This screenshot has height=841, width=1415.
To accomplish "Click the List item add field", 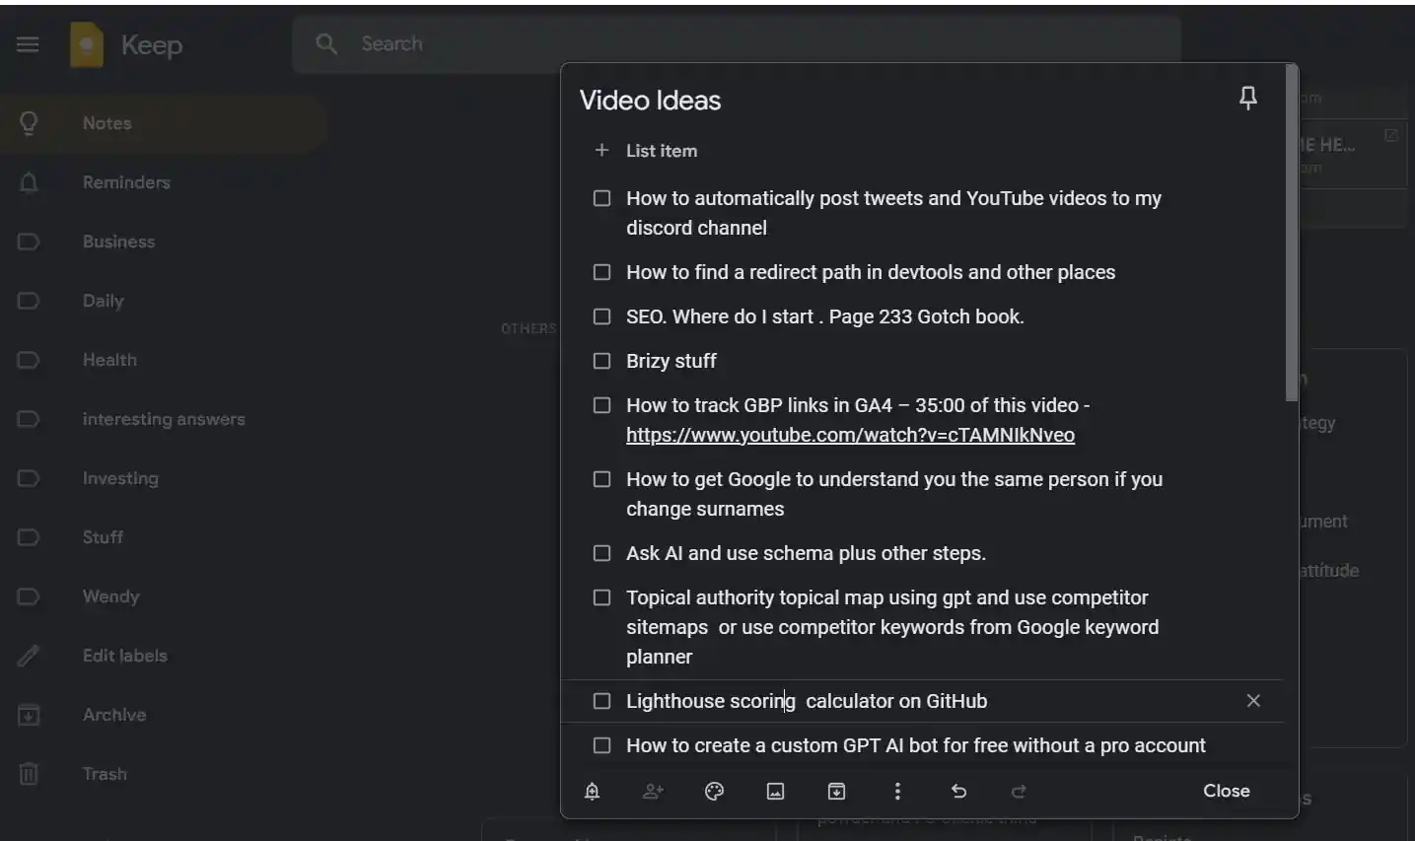I will pyautogui.click(x=662, y=151).
